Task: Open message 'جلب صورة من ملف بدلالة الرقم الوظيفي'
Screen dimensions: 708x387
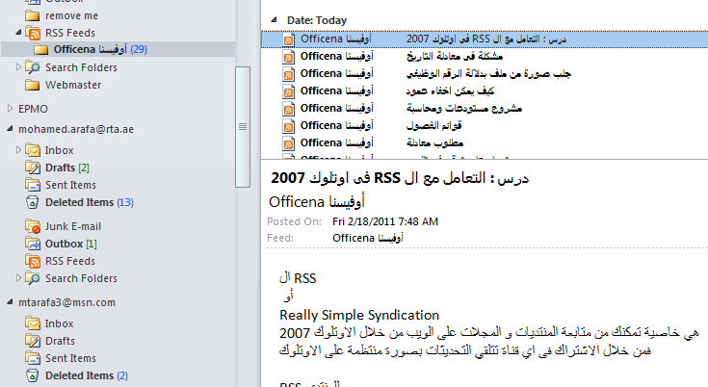Action: click(488, 73)
